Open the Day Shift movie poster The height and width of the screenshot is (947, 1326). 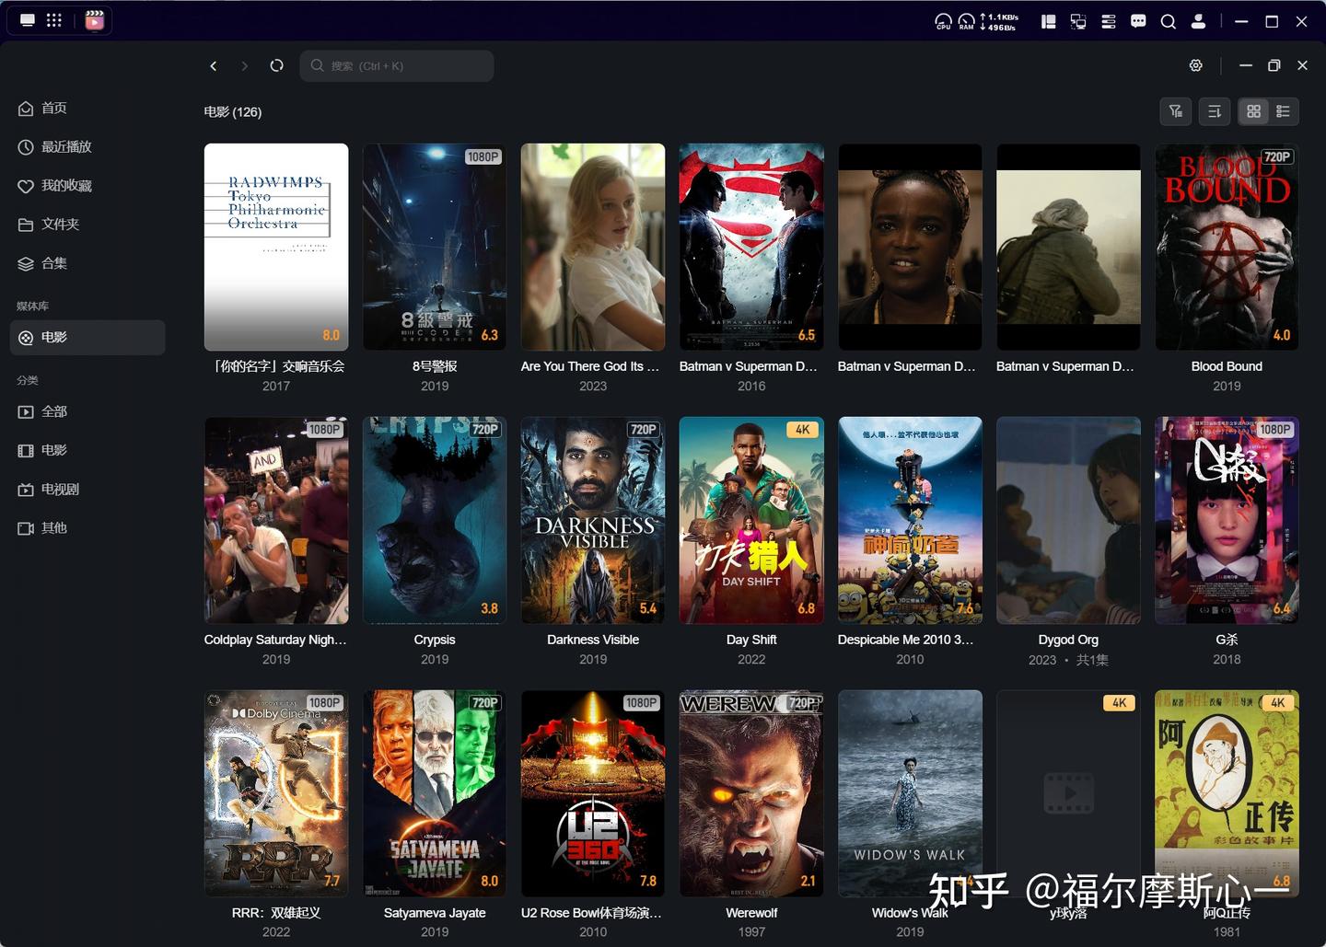(751, 520)
